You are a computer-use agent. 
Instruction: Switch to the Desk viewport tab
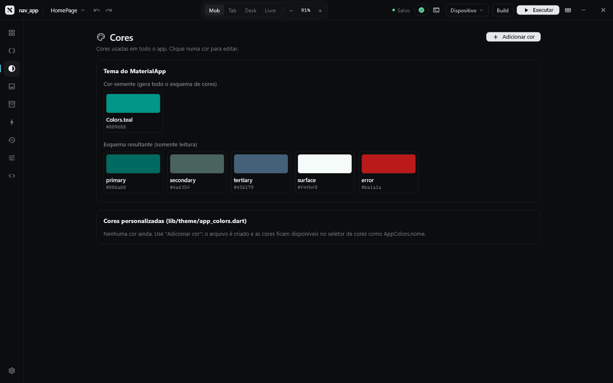(251, 10)
